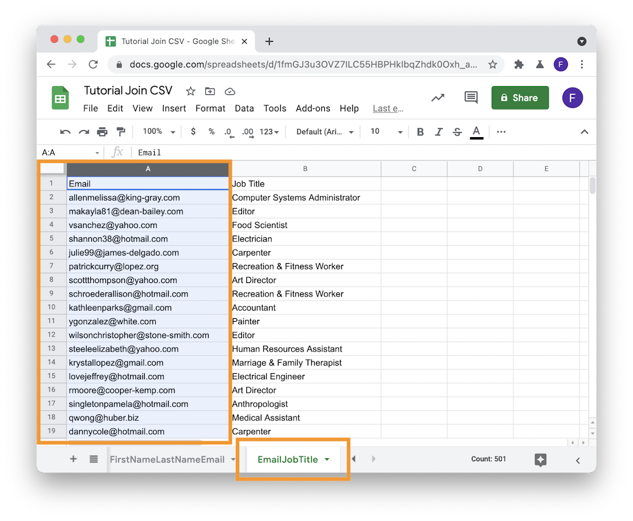Viewport: 633px width, 521px height.
Task: Open the comment history icon
Action: pos(471,97)
